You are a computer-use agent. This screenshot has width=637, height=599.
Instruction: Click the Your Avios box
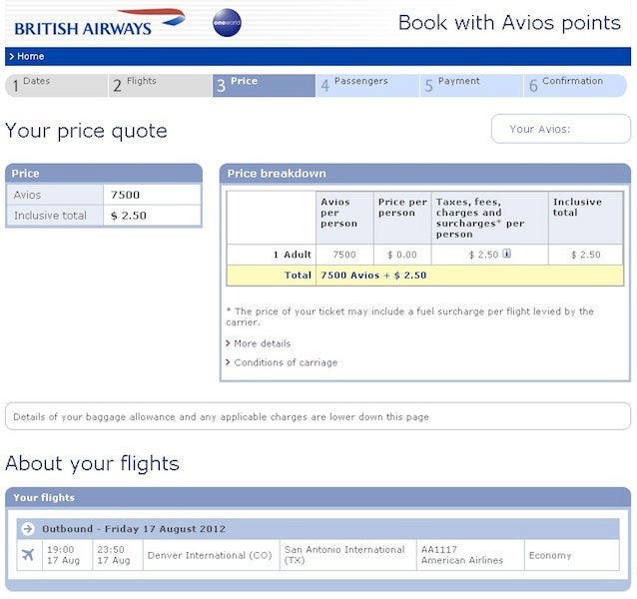click(x=560, y=129)
